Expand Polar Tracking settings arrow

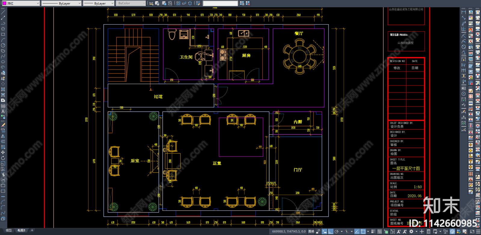[x=342, y=231]
